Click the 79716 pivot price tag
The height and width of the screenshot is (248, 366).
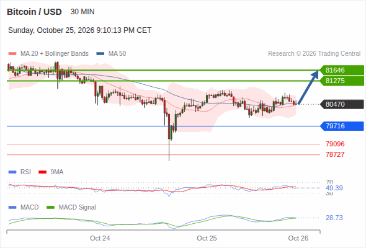[342, 126]
